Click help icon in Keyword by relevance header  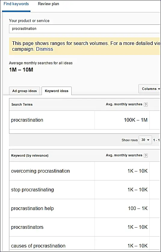146,155
